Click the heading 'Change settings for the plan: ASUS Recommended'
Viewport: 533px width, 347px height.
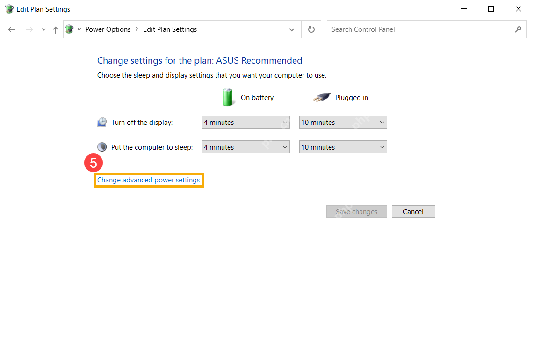click(x=200, y=60)
